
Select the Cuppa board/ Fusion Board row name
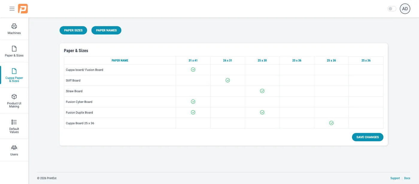click(x=84, y=70)
